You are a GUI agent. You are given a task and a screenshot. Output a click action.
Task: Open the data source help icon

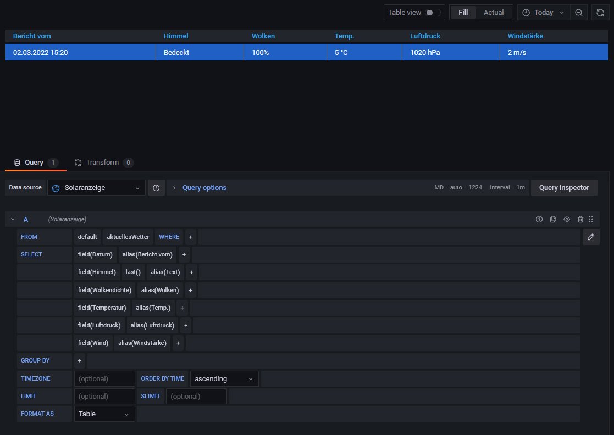pos(156,188)
